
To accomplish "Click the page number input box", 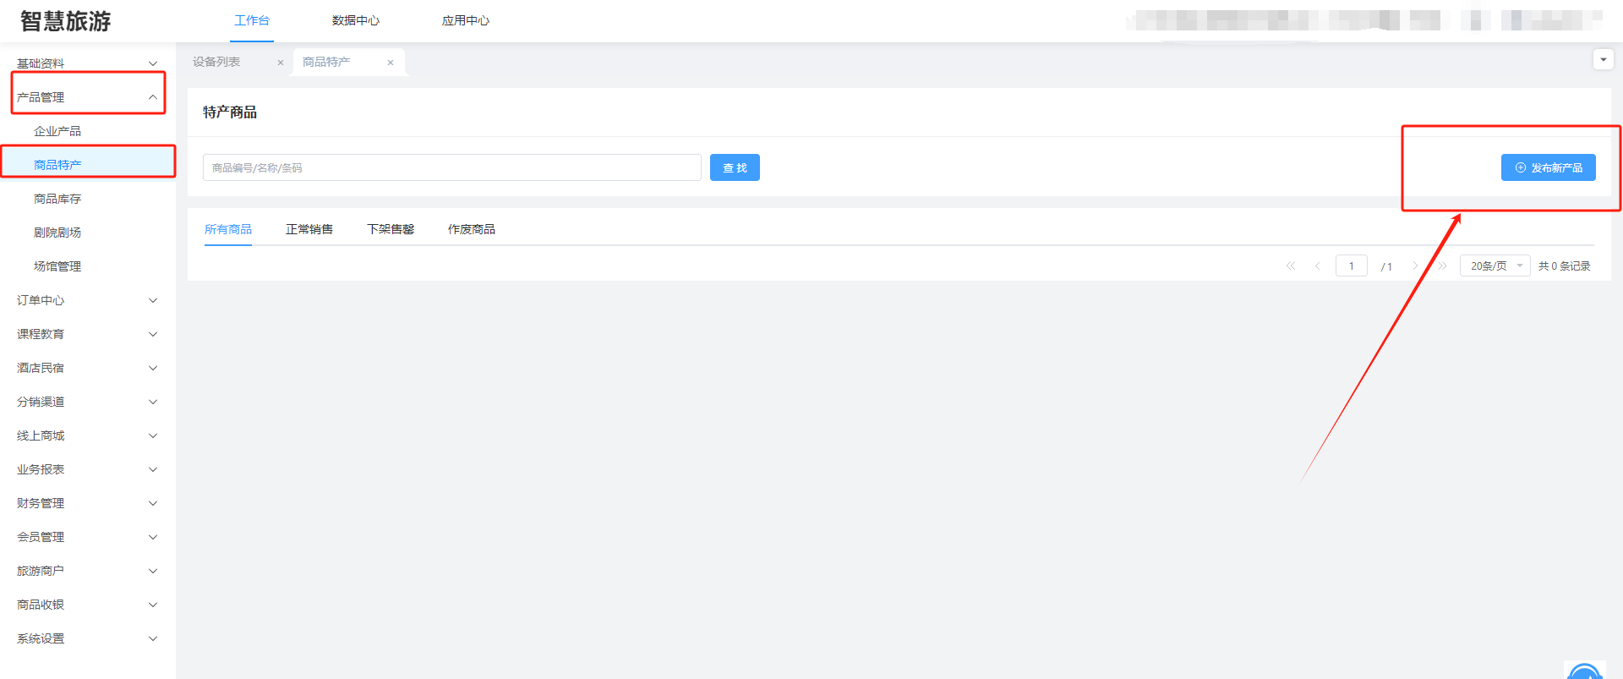I will 1351,266.
